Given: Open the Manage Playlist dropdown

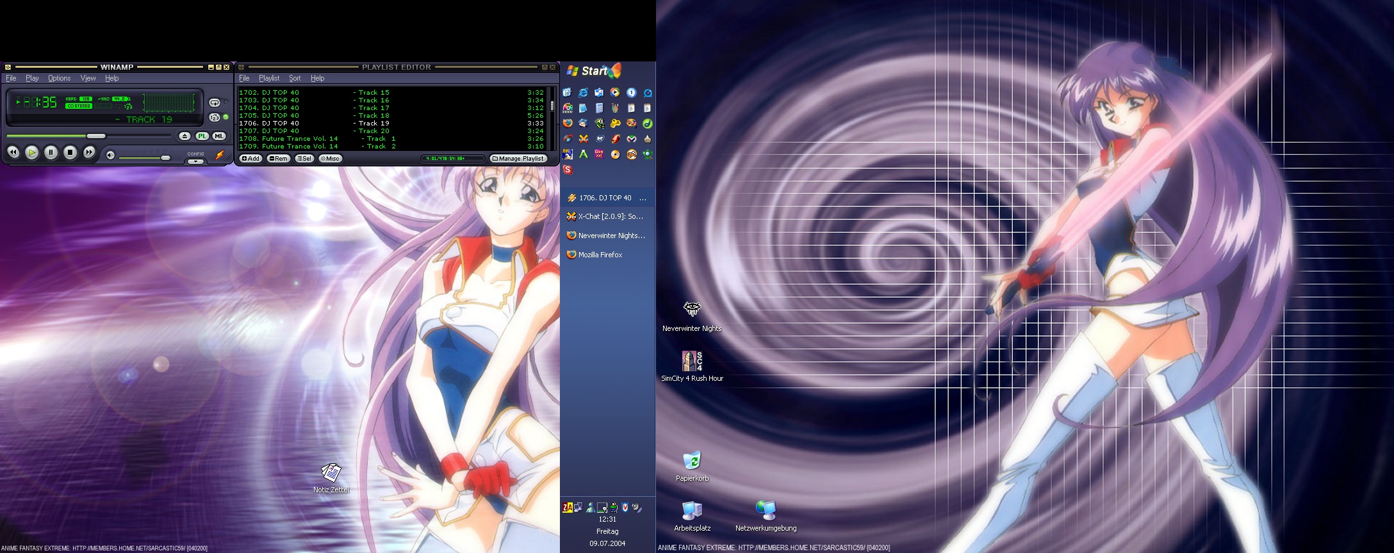Looking at the screenshot, I should click(x=518, y=159).
